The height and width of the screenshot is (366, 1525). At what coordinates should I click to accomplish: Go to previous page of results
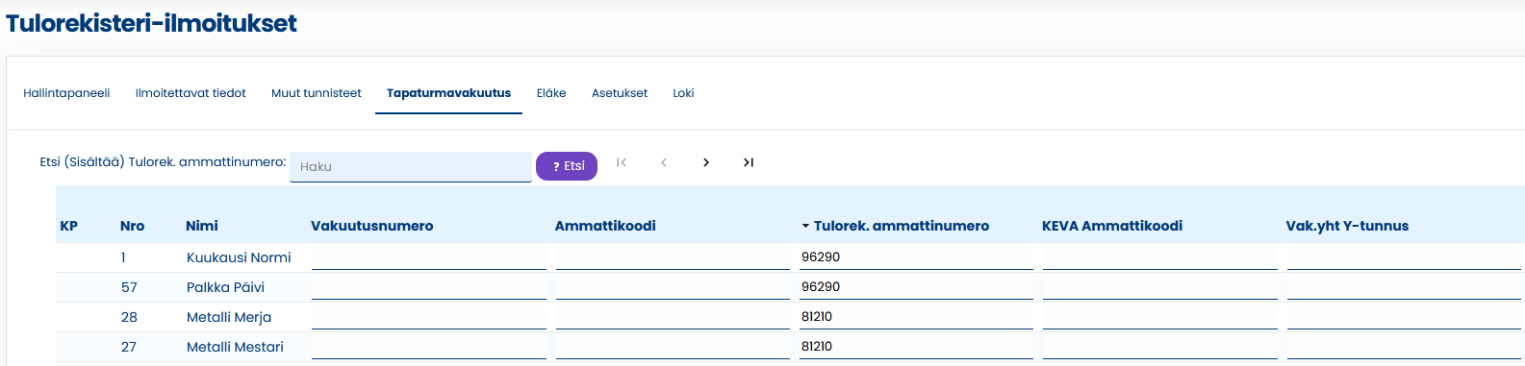pyautogui.click(x=664, y=162)
